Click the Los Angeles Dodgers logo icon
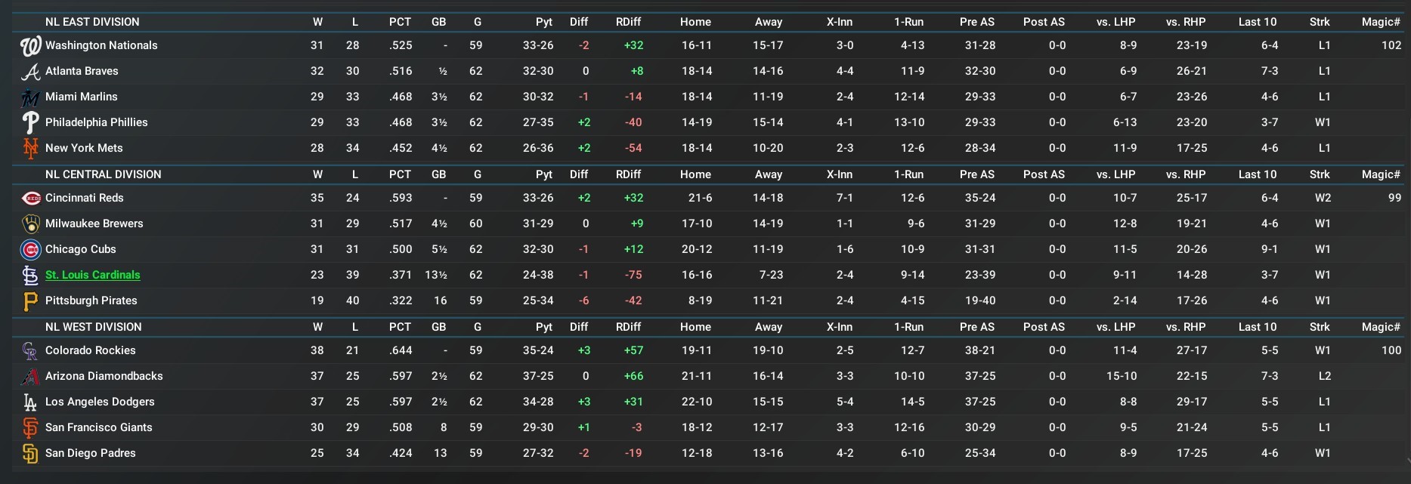The image size is (1411, 484). point(30,402)
